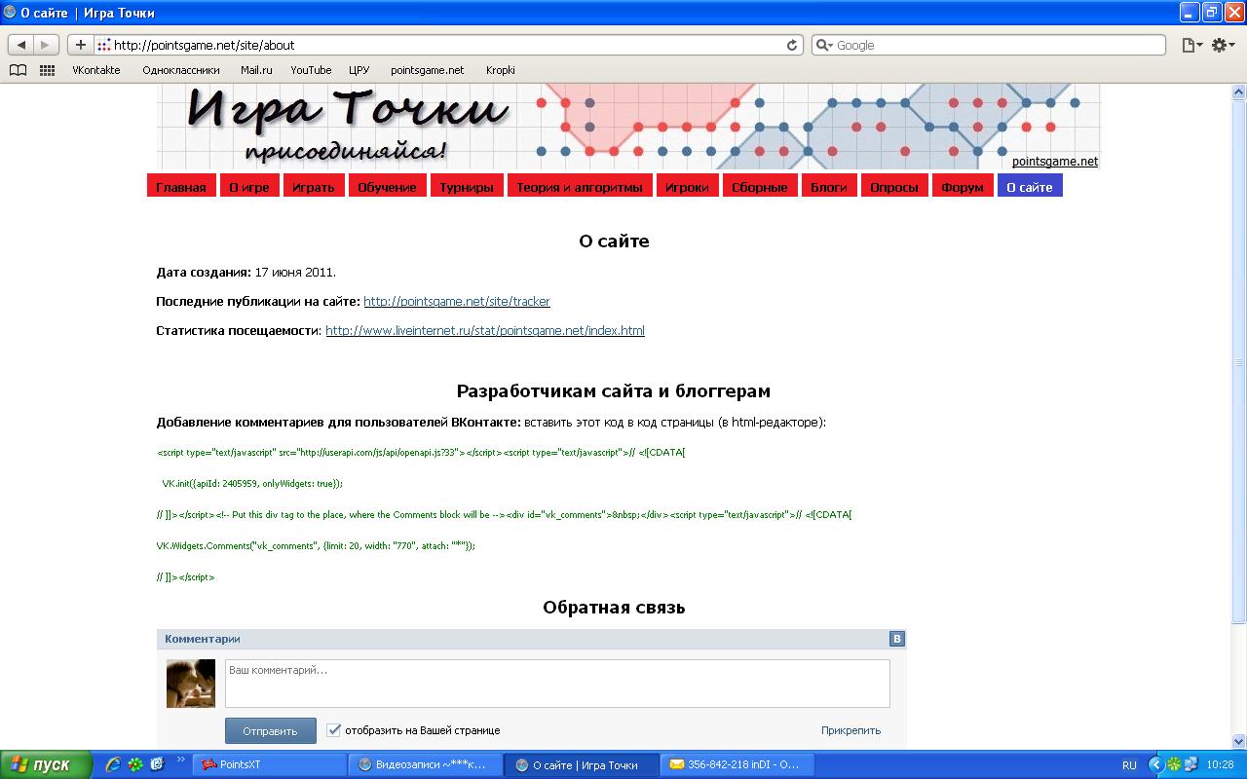1247x779 pixels.
Task: Click the scrollbar down arrow
Action: pos(1239,741)
